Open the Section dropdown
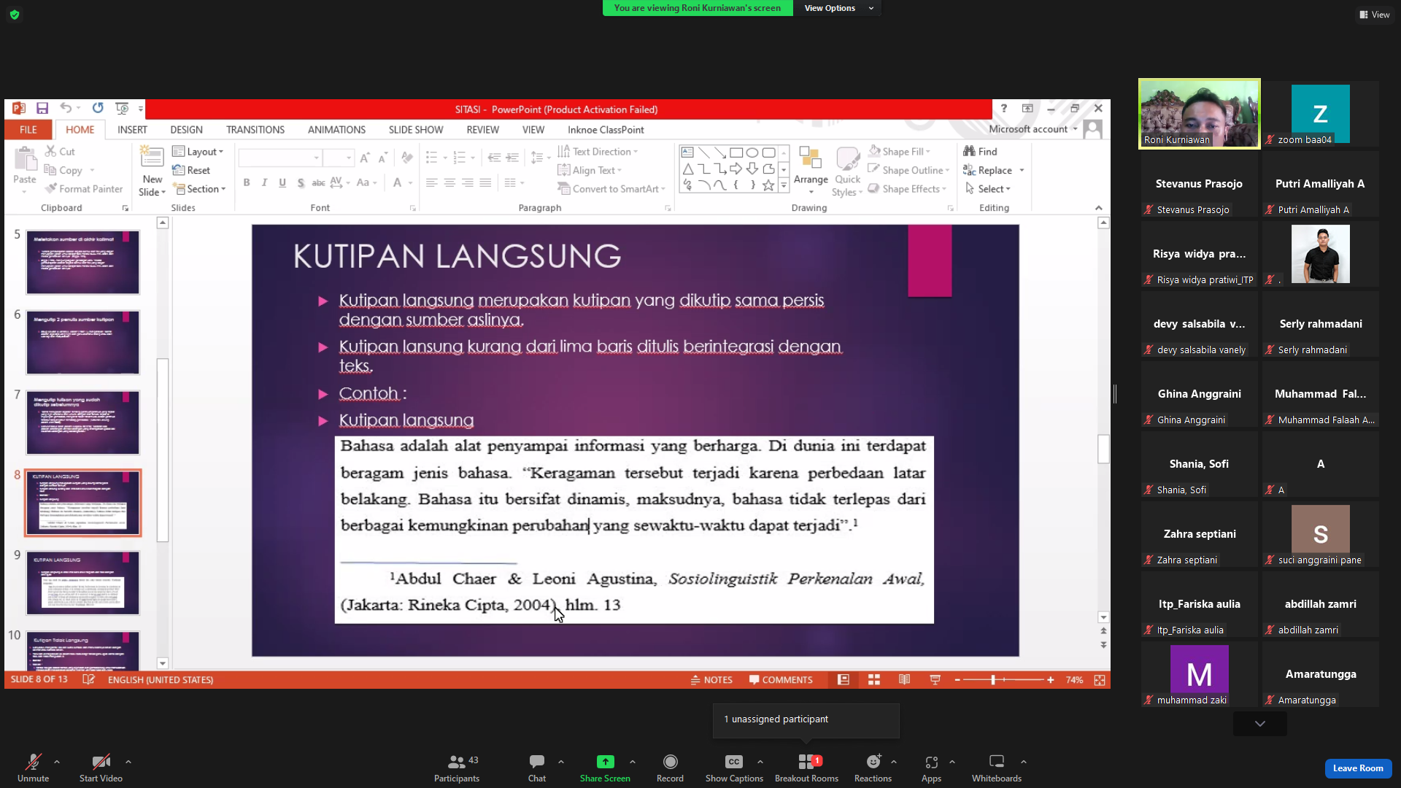The image size is (1401, 788). click(x=199, y=189)
